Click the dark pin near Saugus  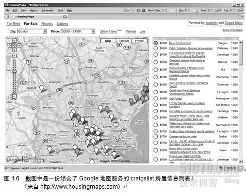click(131, 101)
